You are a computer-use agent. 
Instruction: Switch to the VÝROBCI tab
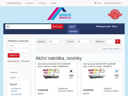(x=73, y=31)
